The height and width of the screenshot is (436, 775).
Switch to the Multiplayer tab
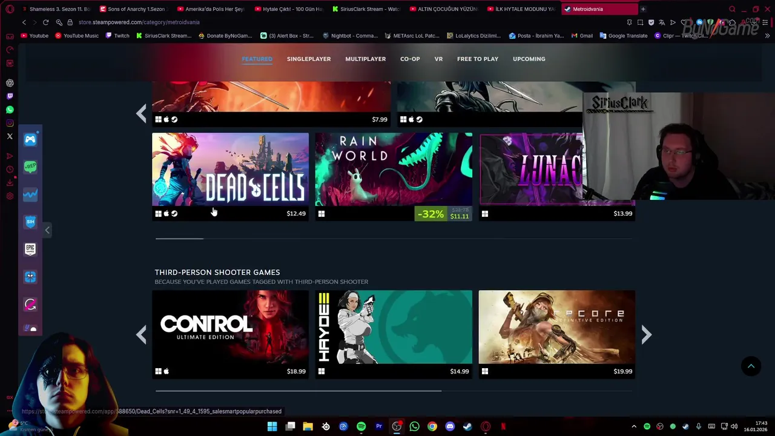366,59
